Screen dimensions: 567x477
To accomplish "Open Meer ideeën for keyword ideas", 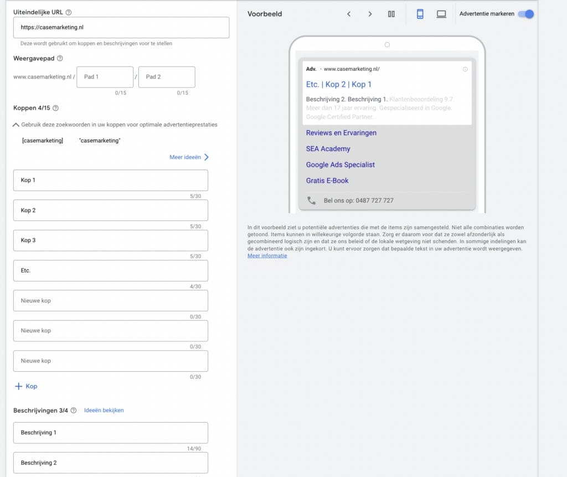I will click(x=189, y=157).
